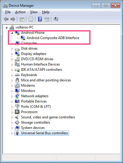Image resolution: width=123 pixels, height=163 pixels.
Task: Expand the Ports (COM & LPT) category
Action: pyautogui.click(x=12, y=107)
